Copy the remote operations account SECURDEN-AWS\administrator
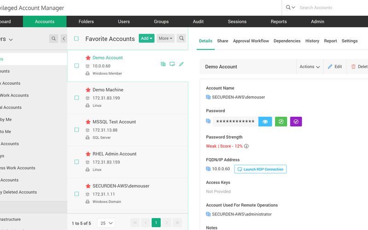368x230 pixels. [x=208, y=214]
